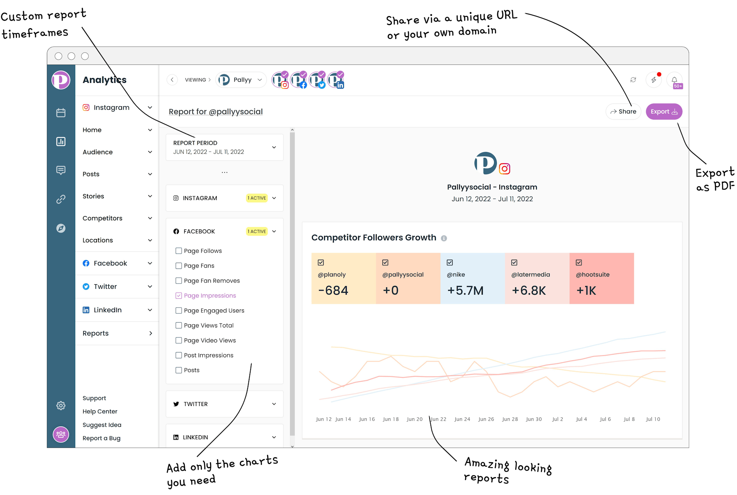Check the Post Impressions checkbox
Image resolution: width=737 pixels, height=495 pixels.
click(x=179, y=355)
